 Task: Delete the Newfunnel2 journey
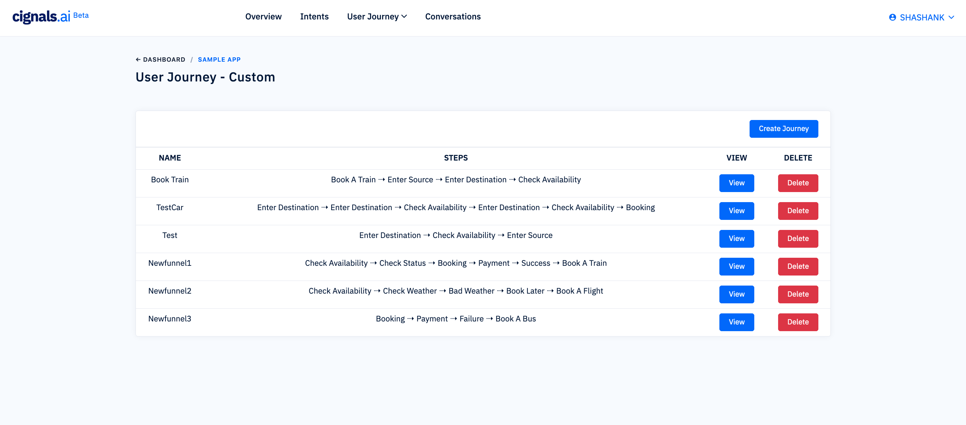798,294
